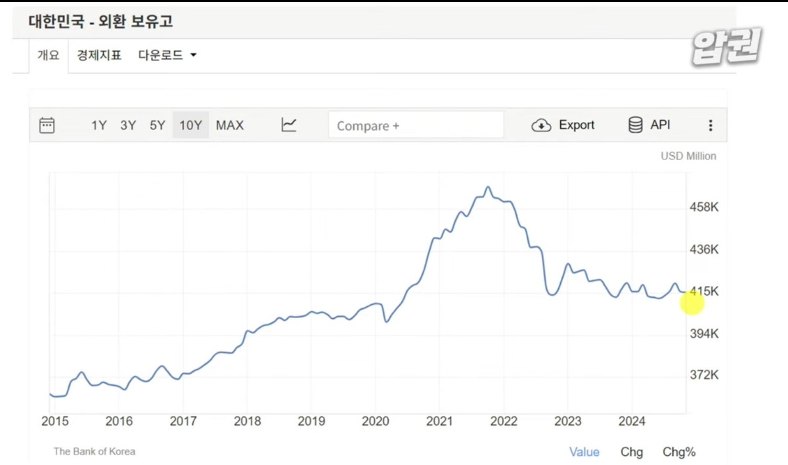
Task: Select the 3Y time range
Action: [x=128, y=125]
